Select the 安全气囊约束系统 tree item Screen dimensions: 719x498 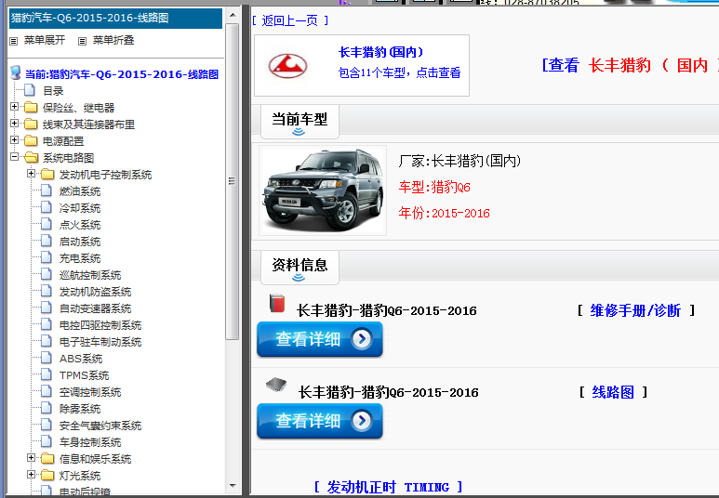[x=100, y=426]
